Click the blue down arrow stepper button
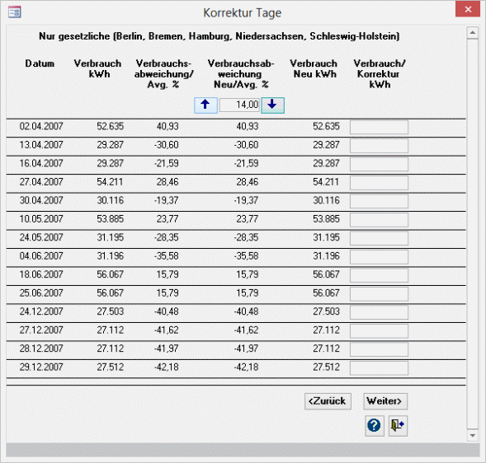This screenshot has width=486, height=463. (272, 105)
